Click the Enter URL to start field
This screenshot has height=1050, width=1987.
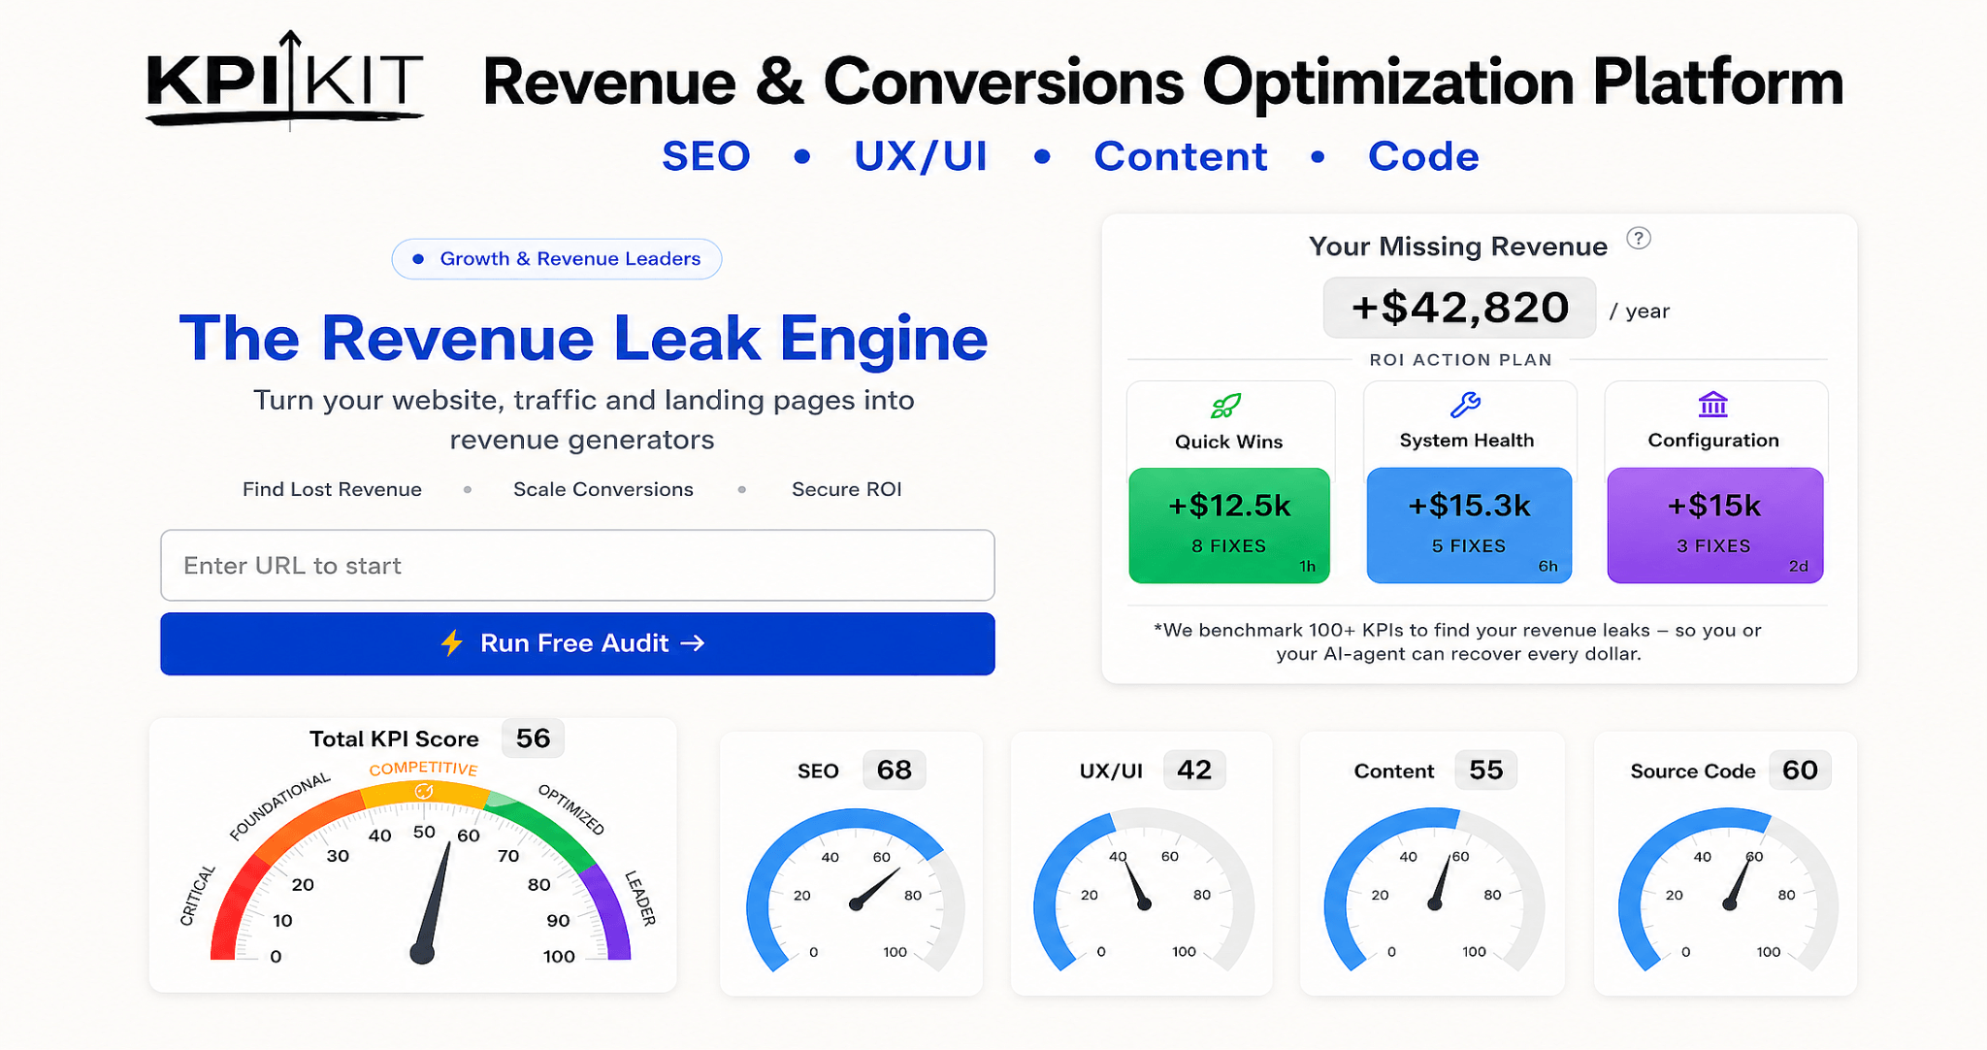pos(577,565)
